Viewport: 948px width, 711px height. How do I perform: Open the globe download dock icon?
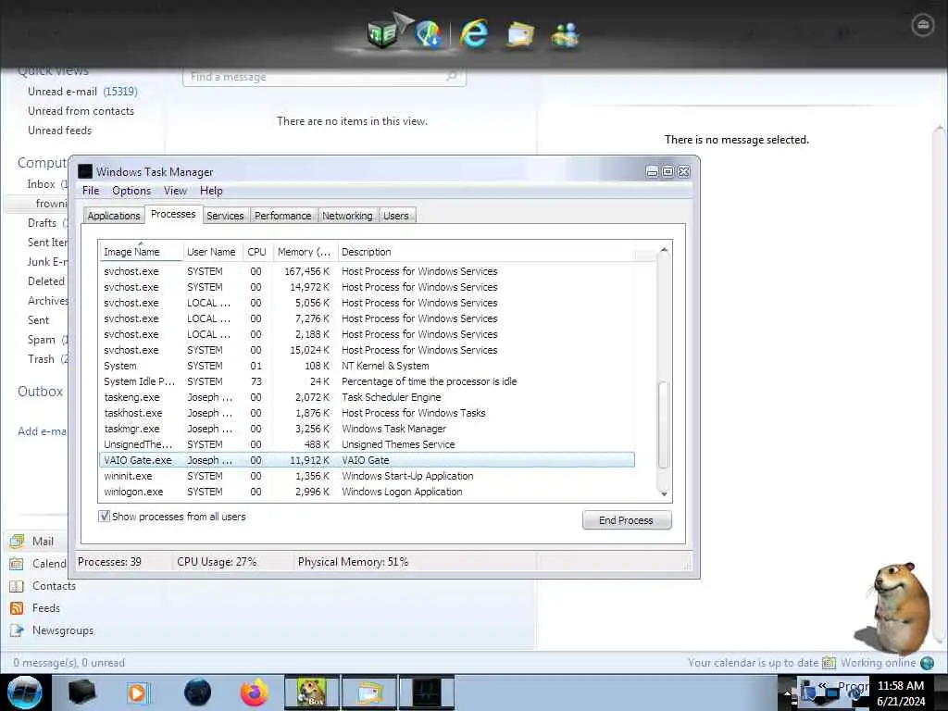(x=428, y=33)
